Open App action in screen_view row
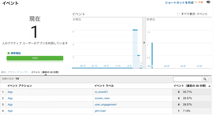213x115 pixels. coord(10,98)
